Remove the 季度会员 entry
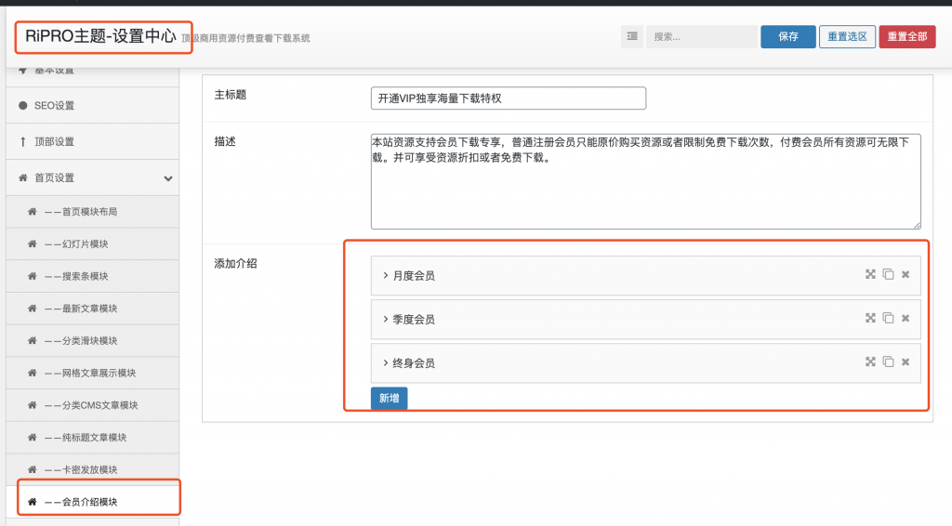The height and width of the screenshot is (526, 952). [x=906, y=318]
